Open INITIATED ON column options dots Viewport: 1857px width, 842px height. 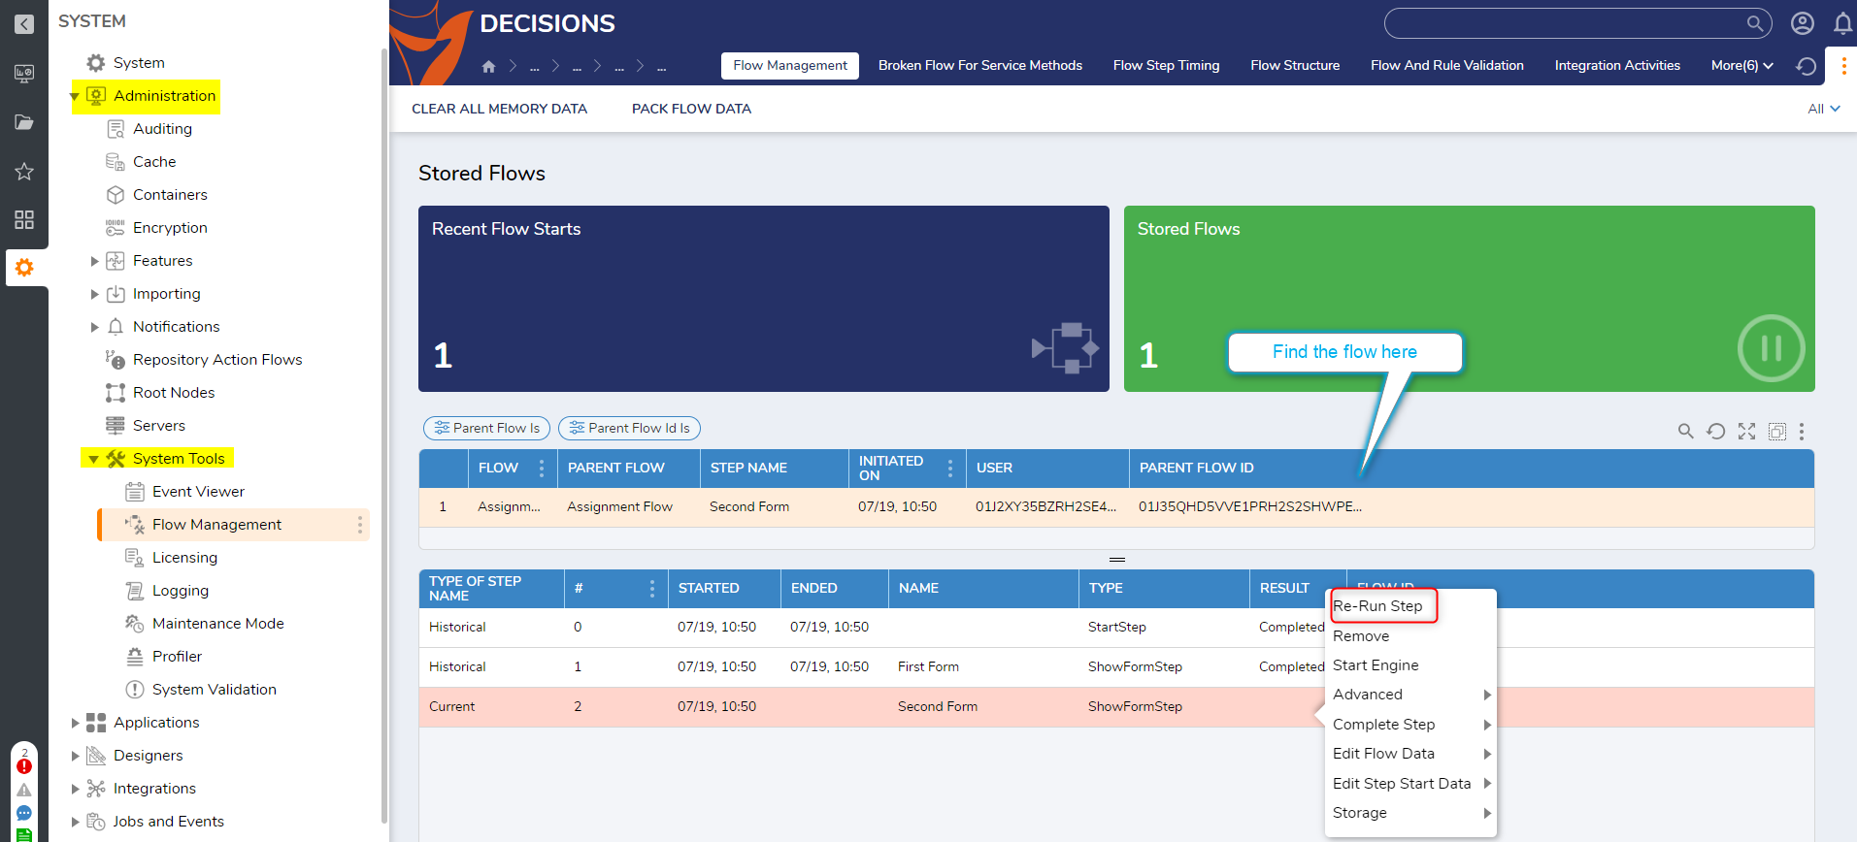click(x=950, y=469)
